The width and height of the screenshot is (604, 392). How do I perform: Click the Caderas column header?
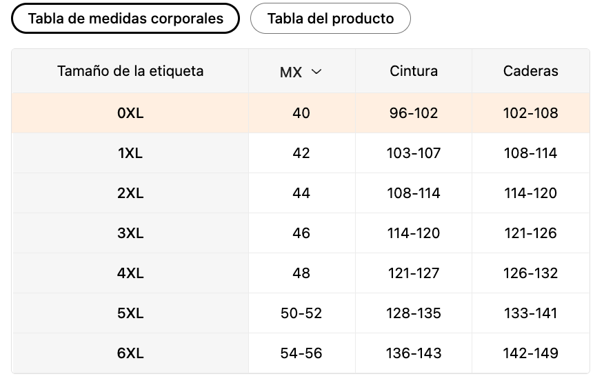click(531, 71)
